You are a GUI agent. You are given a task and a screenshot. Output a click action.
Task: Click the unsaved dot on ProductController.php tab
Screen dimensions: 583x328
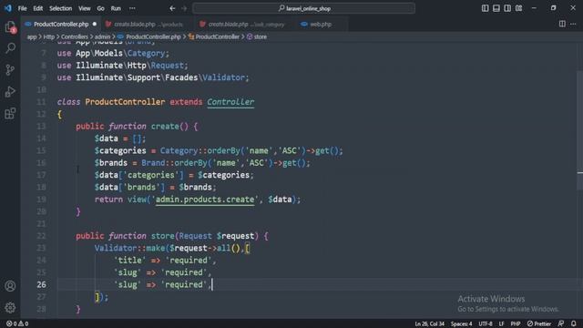pos(95,25)
